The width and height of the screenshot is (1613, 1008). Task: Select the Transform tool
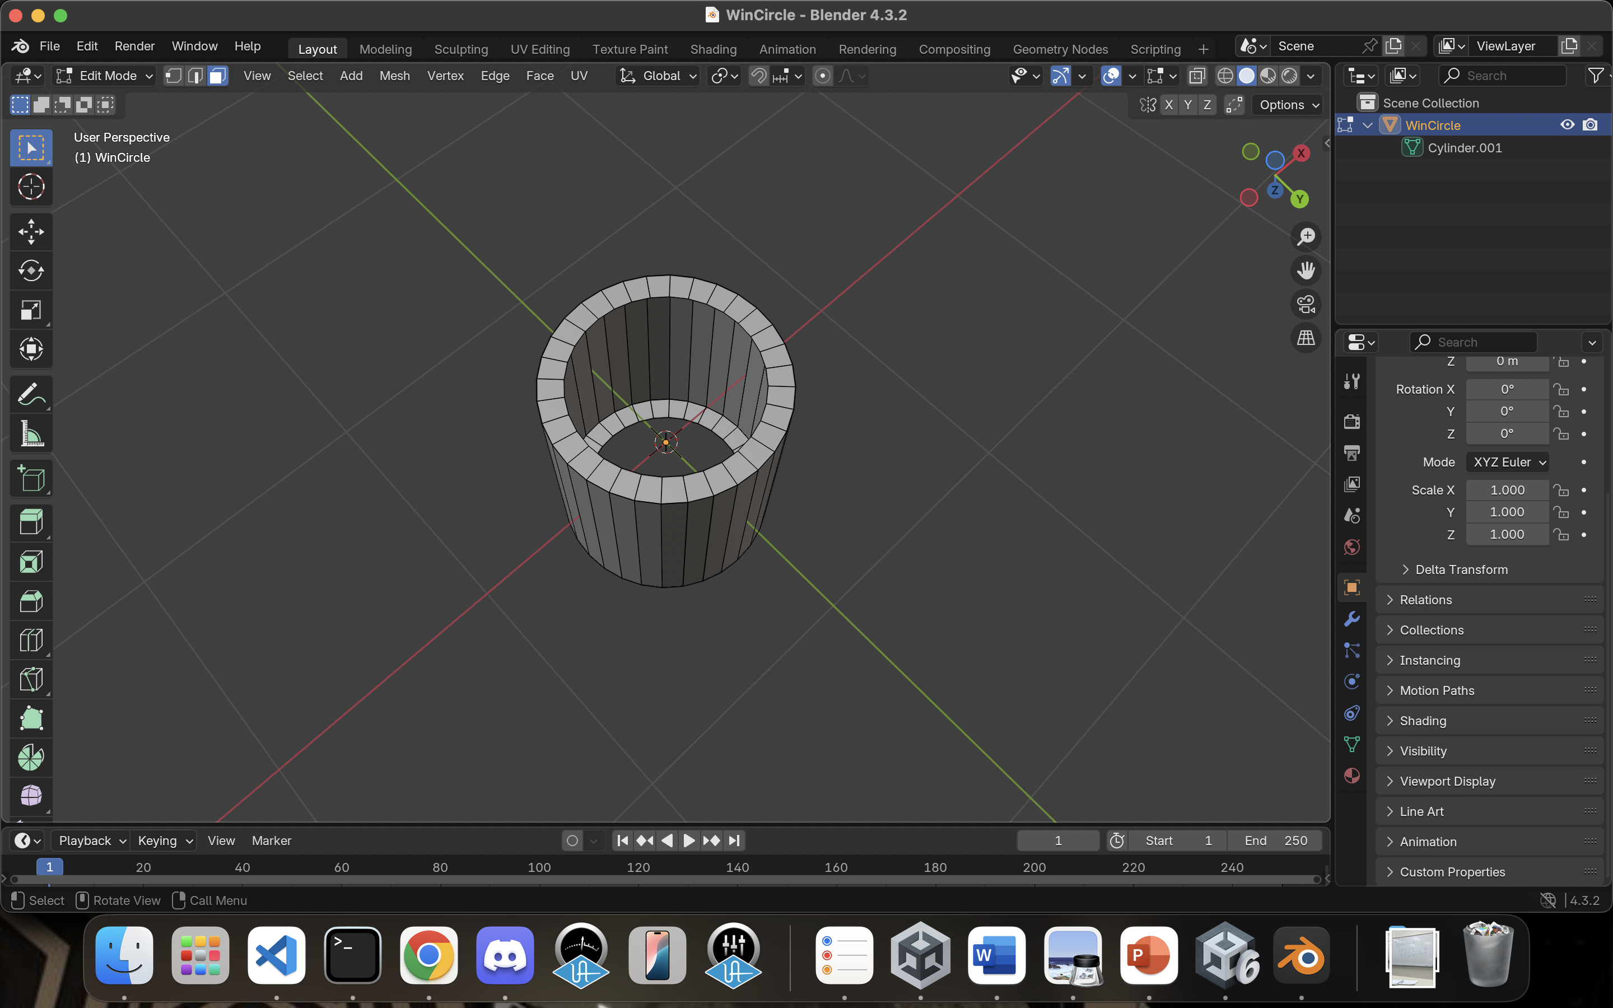31,349
